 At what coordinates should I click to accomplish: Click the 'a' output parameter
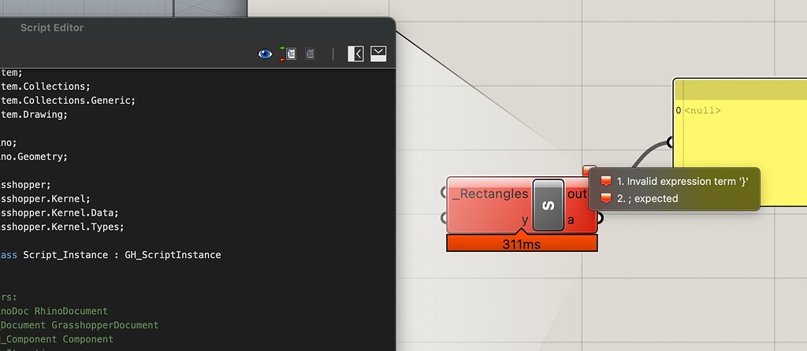pos(571,220)
